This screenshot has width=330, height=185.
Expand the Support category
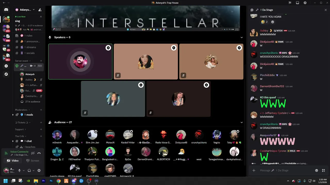[20, 129]
